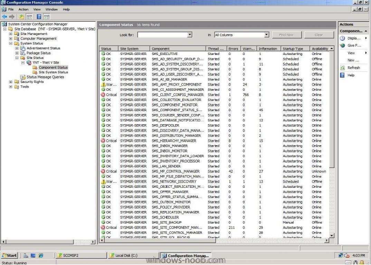Viewport: 371px width, 265px height.
Task: Open the All Columns dropdown
Action: pyautogui.click(x=266, y=35)
